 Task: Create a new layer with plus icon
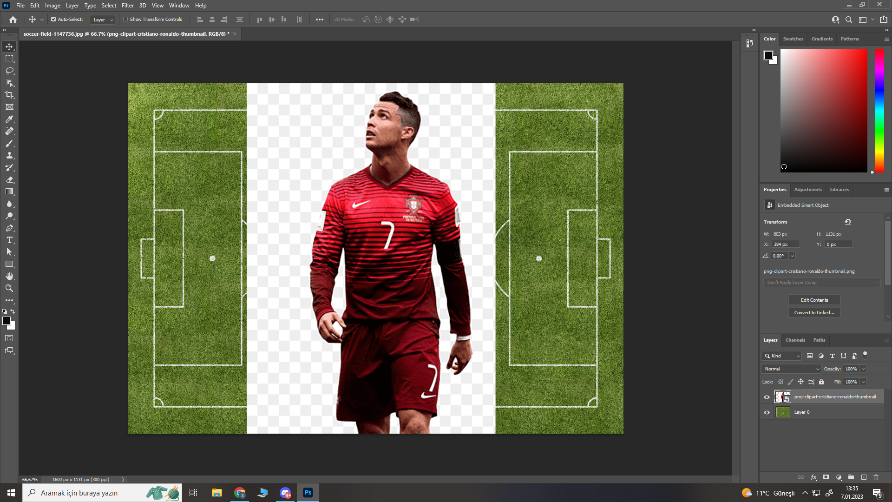pyautogui.click(x=864, y=477)
